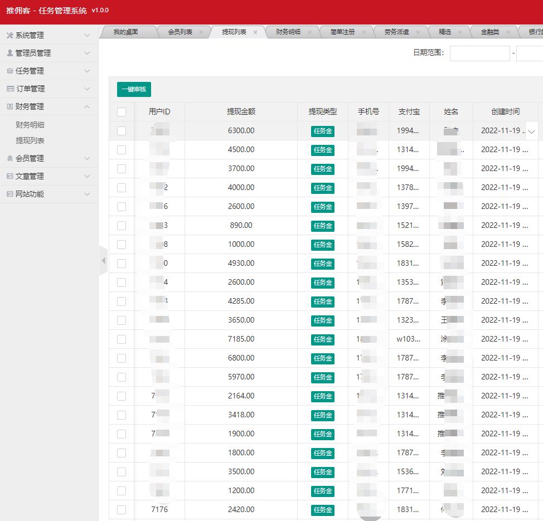
Task: Tick the select-all checkbox in table header
Action: pos(122,112)
